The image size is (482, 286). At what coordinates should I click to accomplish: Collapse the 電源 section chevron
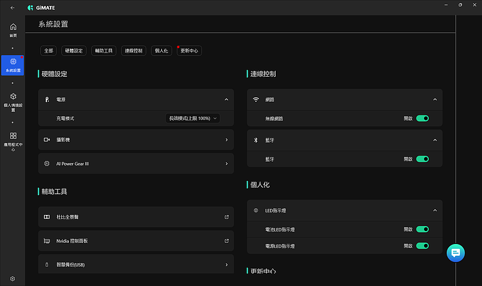pos(227,99)
